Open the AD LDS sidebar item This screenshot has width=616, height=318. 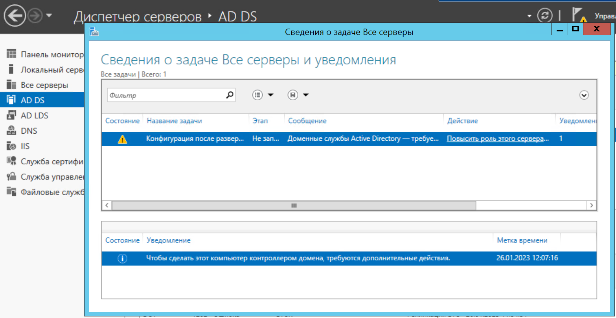34,116
